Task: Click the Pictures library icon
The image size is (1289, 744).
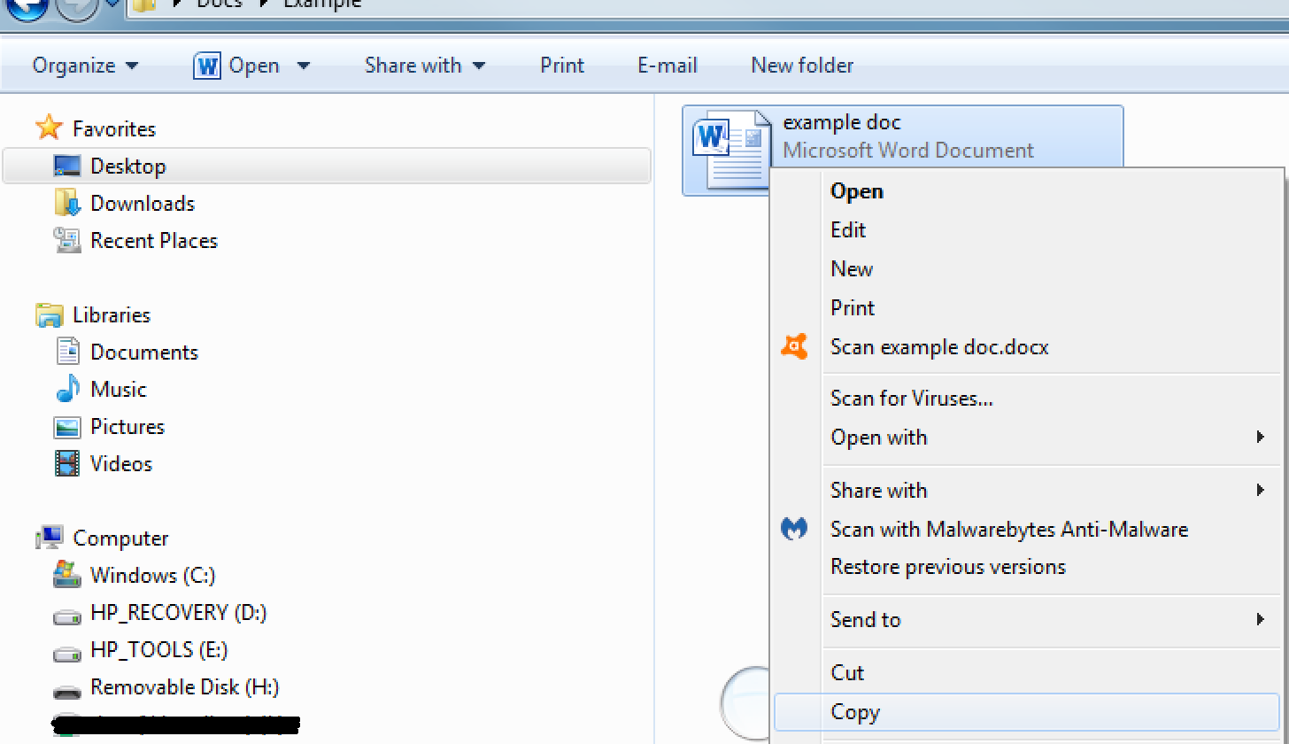Action: click(67, 427)
